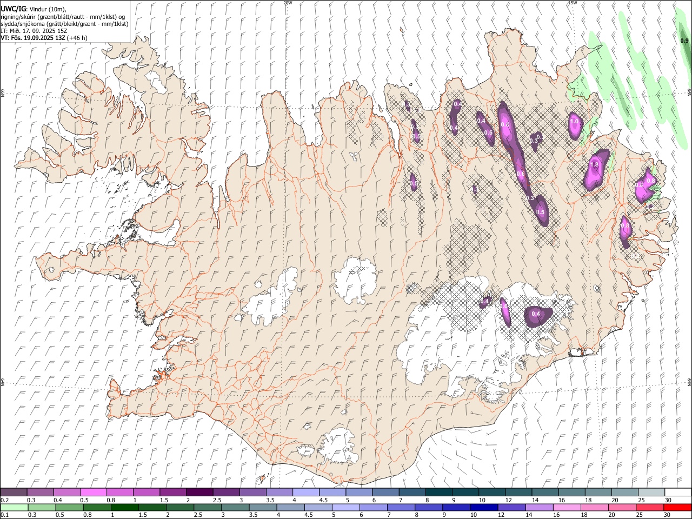This screenshot has height=519, width=692.
Task: Select the light pink swatch labeled 16 in the rain legend
Action: click(567, 508)
